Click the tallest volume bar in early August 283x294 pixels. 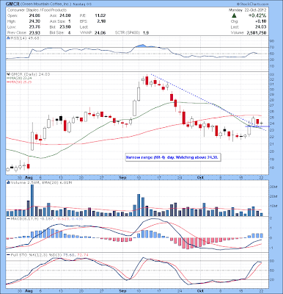pyautogui.click(x=32, y=200)
